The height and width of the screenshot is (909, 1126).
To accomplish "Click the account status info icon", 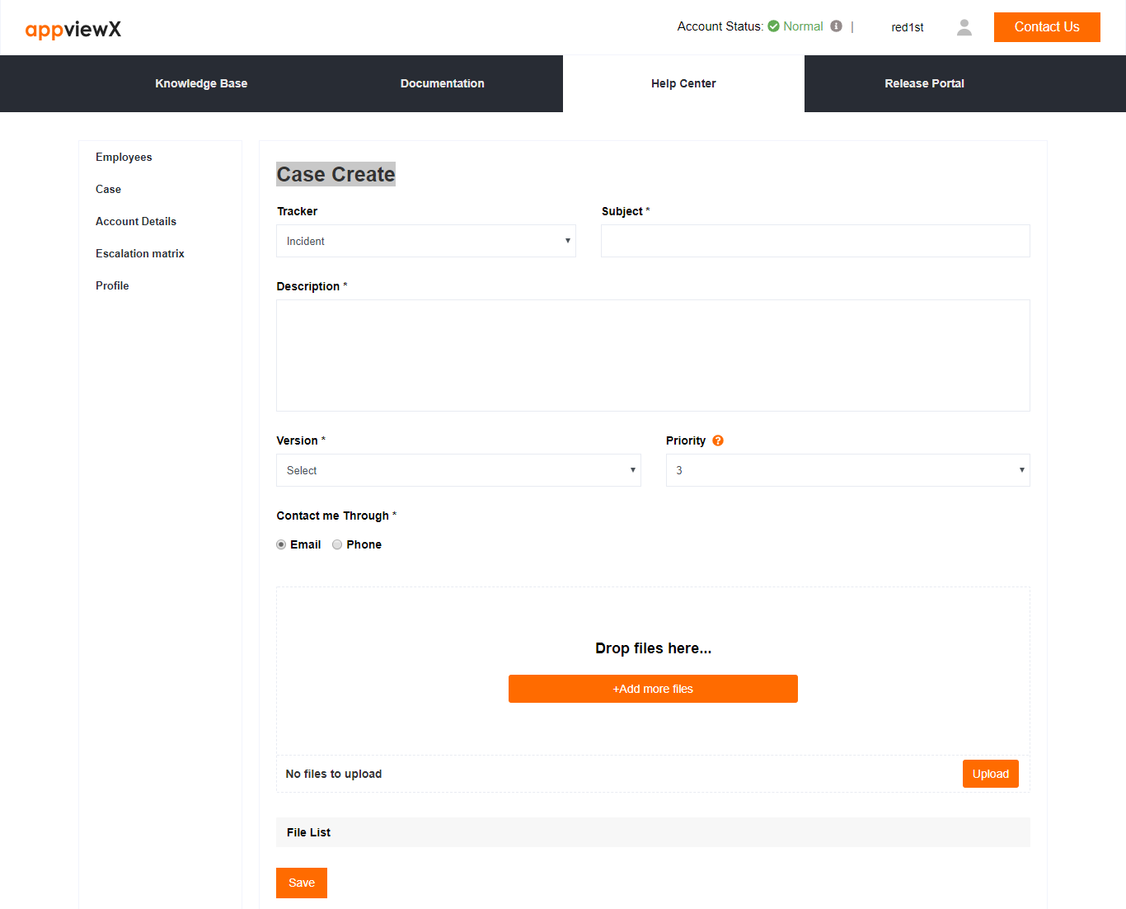I will coord(836,26).
